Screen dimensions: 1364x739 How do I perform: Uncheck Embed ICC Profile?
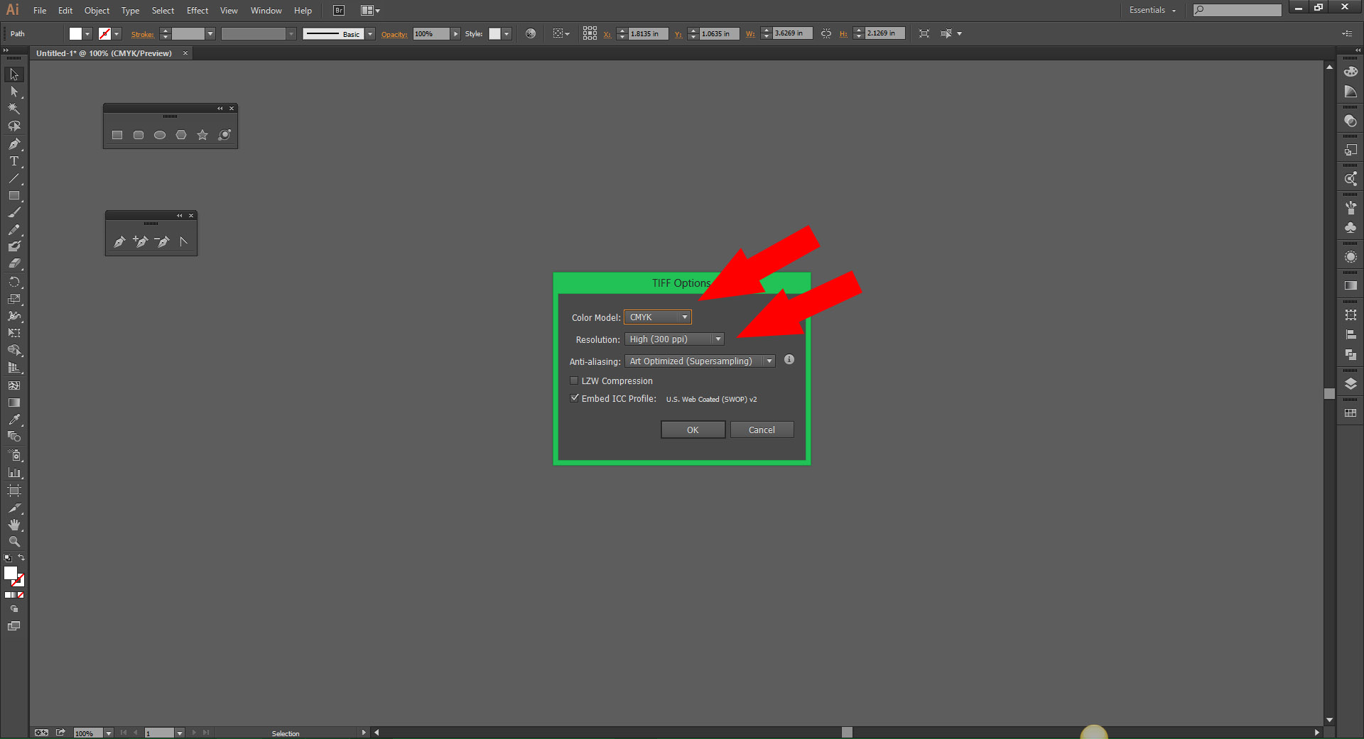click(574, 398)
